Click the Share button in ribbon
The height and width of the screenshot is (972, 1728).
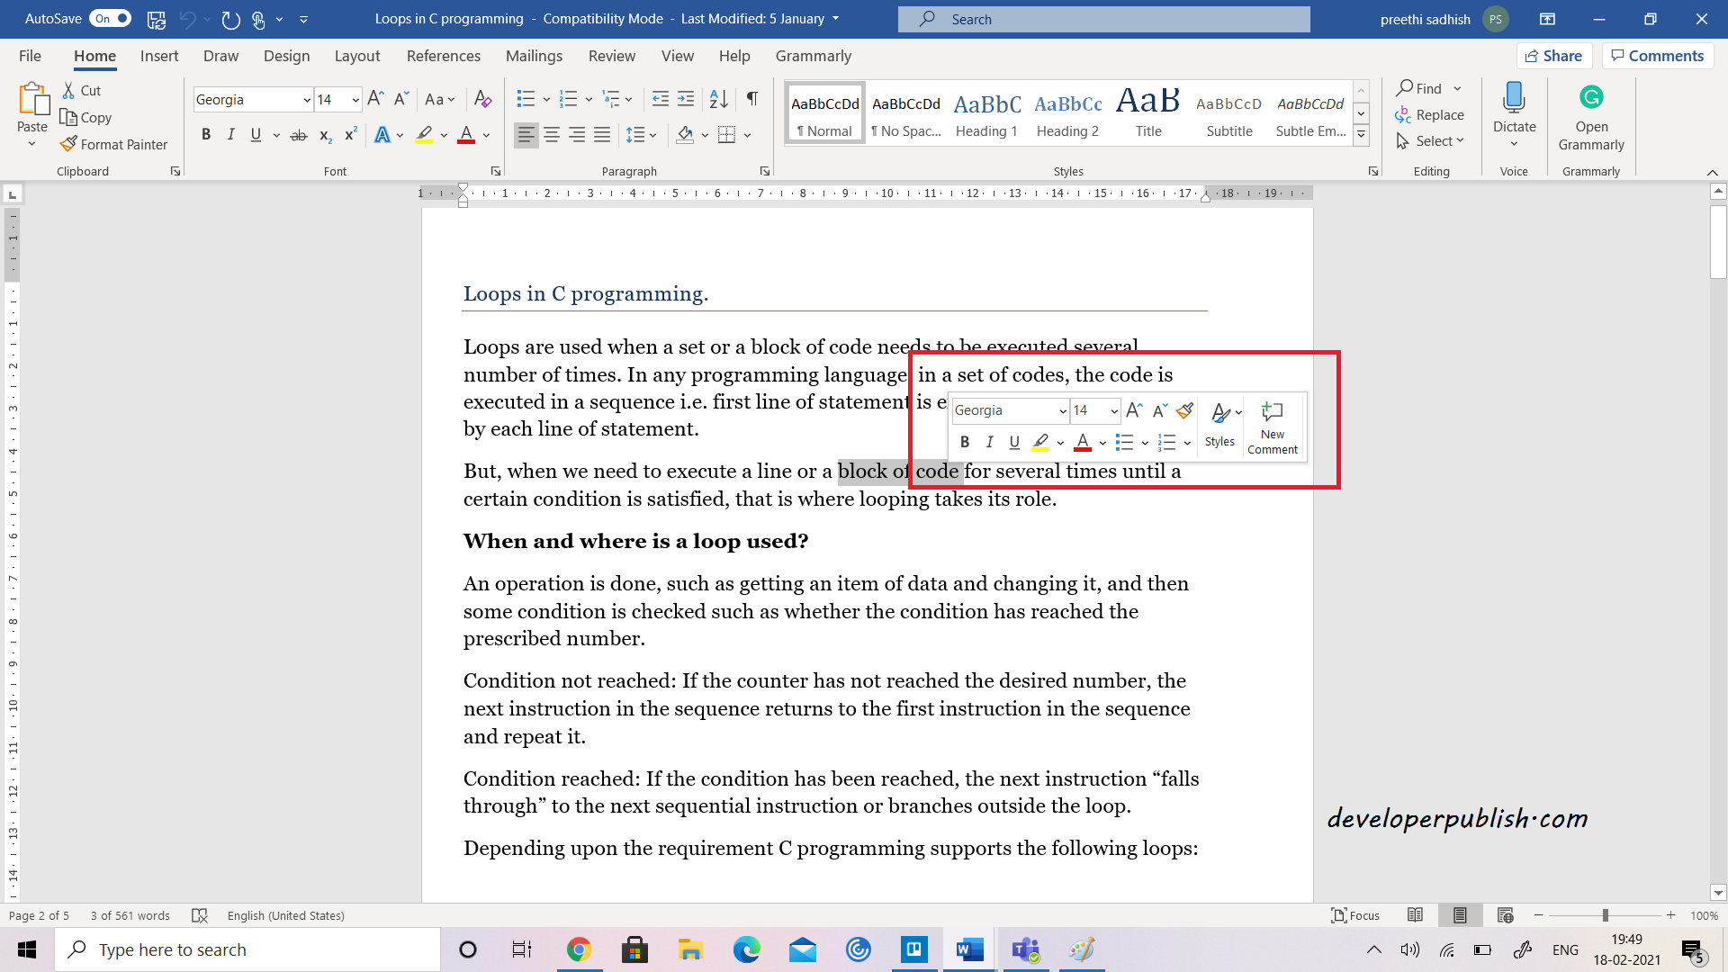pyautogui.click(x=1556, y=56)
